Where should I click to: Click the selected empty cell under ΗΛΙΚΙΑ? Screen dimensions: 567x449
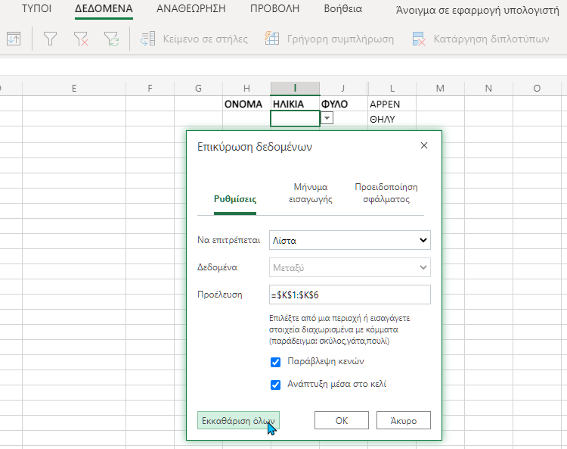295,119
